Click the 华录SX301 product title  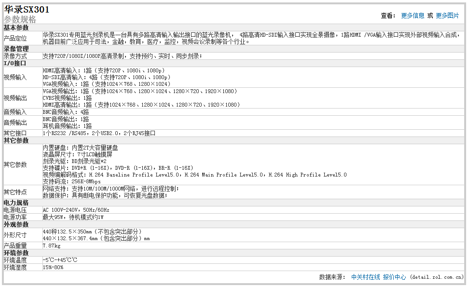[27, 10]
